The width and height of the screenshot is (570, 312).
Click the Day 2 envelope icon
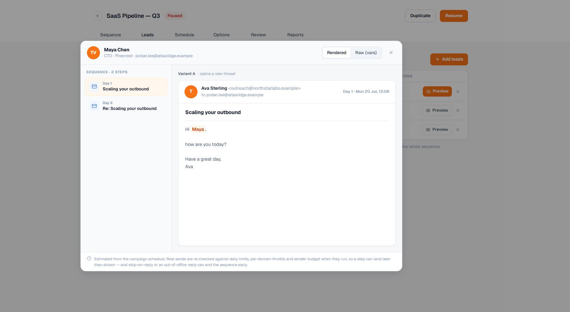94,106
